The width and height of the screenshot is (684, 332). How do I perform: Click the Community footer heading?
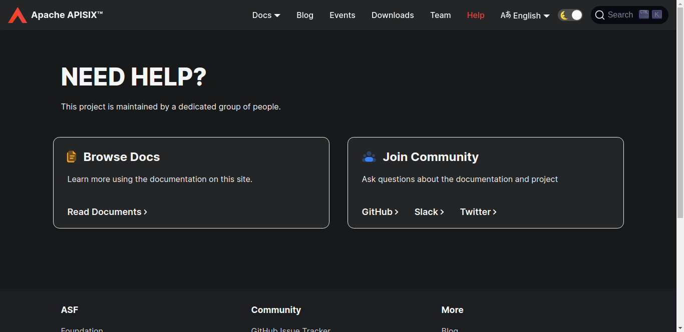click(276, 310)
